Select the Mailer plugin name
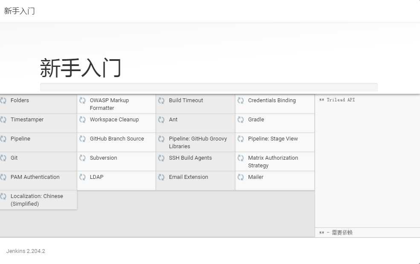The image size is (420, 264). pyautogui.click(x=255, y=177)
